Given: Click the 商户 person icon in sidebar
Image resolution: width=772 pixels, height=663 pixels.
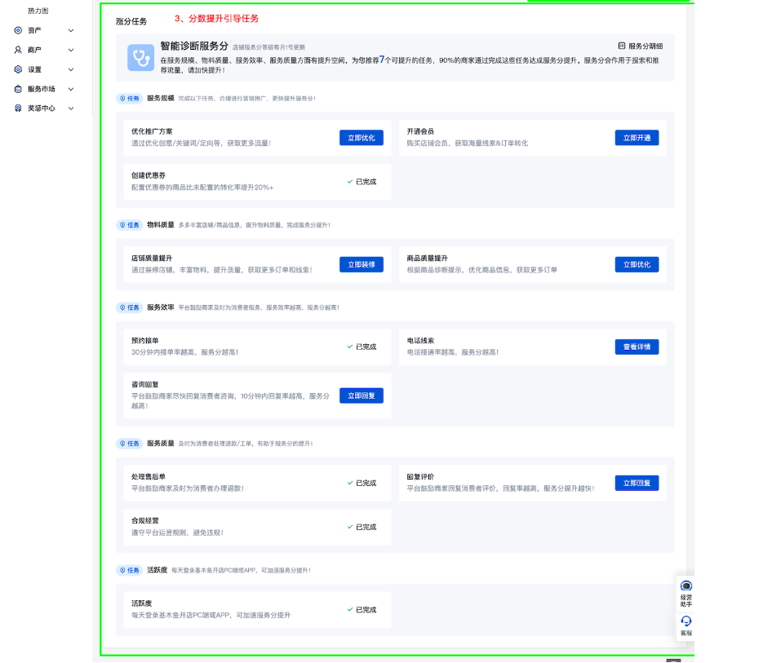Looking at the screenshot, I should pos(18,50).
